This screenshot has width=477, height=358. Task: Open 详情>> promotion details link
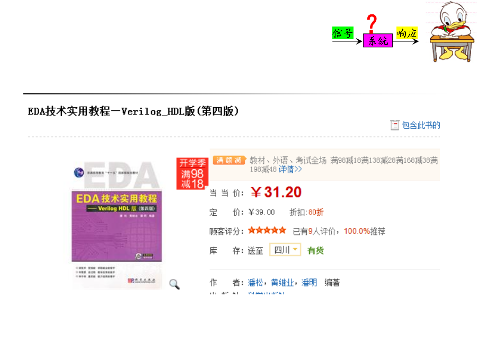pos(290,169)
